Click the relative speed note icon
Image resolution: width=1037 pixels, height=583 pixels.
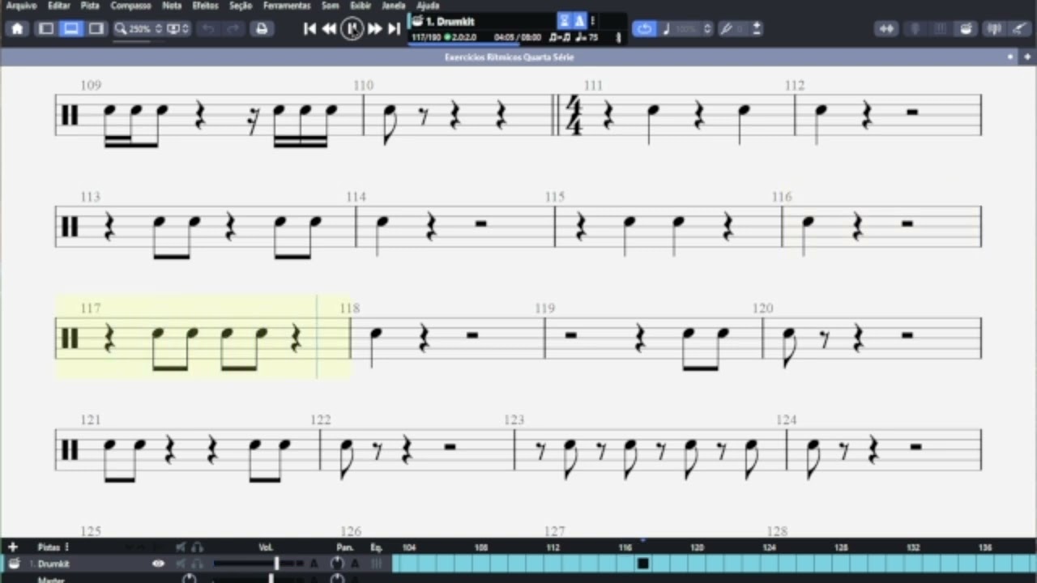[x=667, y=29]
